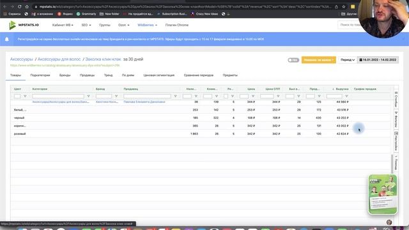Open the chat widget icon at bottom right
This screenshot has height=230, width=409.
(x=389, y=222)
